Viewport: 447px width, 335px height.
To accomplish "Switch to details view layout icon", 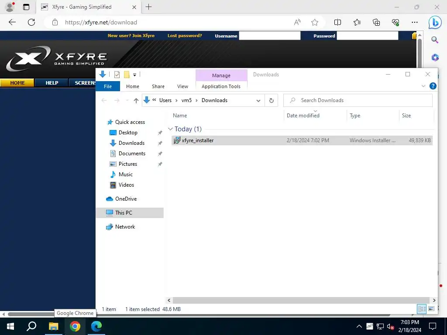I will (x=422, y=309).
